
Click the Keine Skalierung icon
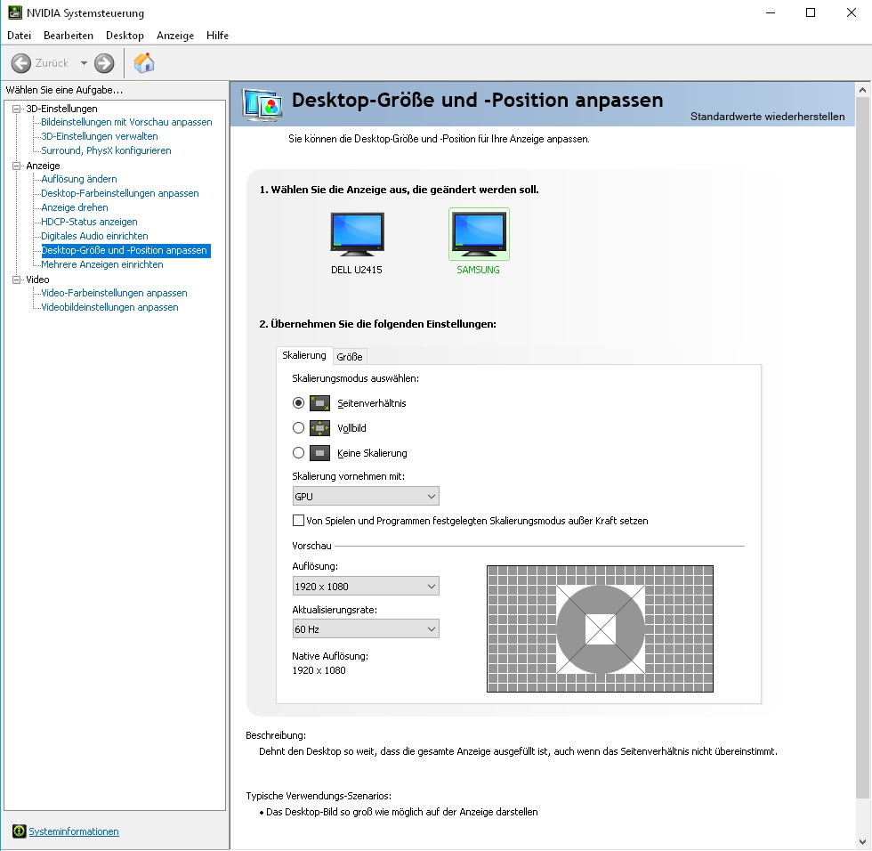coord(319,453)
